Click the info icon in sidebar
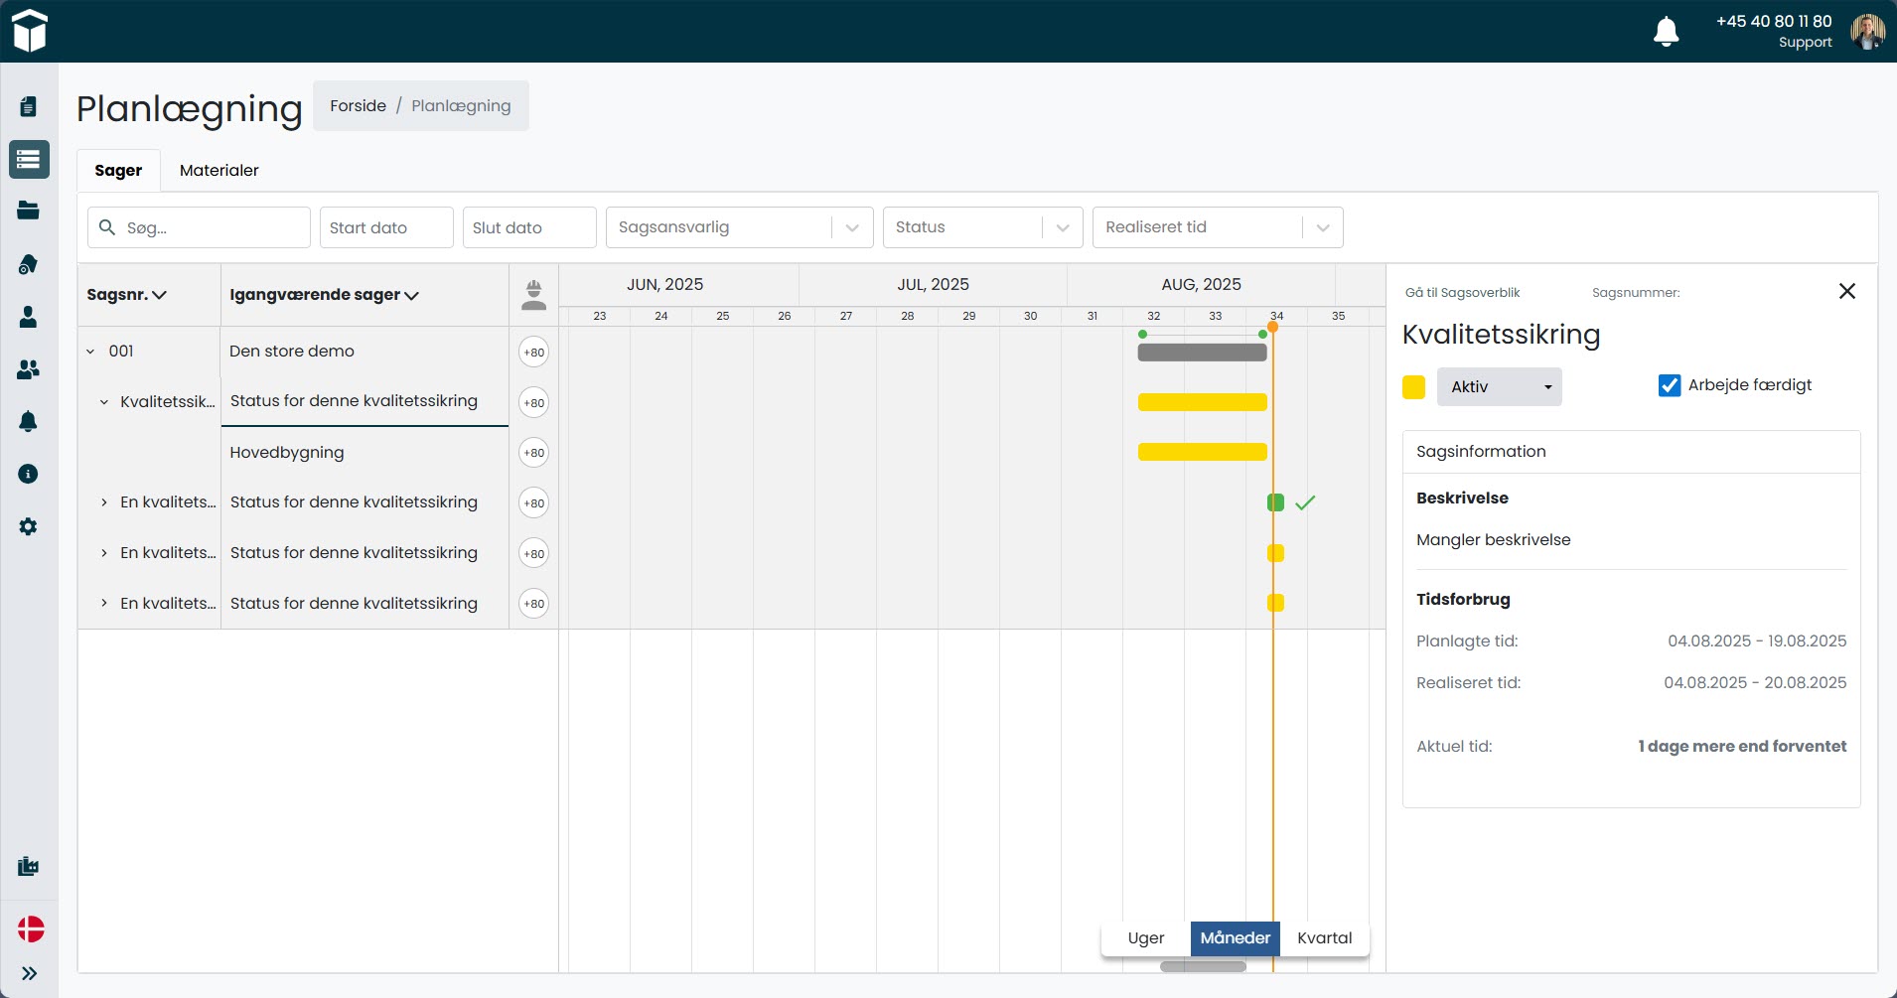 pyautogui.click(x=28, y=474)
